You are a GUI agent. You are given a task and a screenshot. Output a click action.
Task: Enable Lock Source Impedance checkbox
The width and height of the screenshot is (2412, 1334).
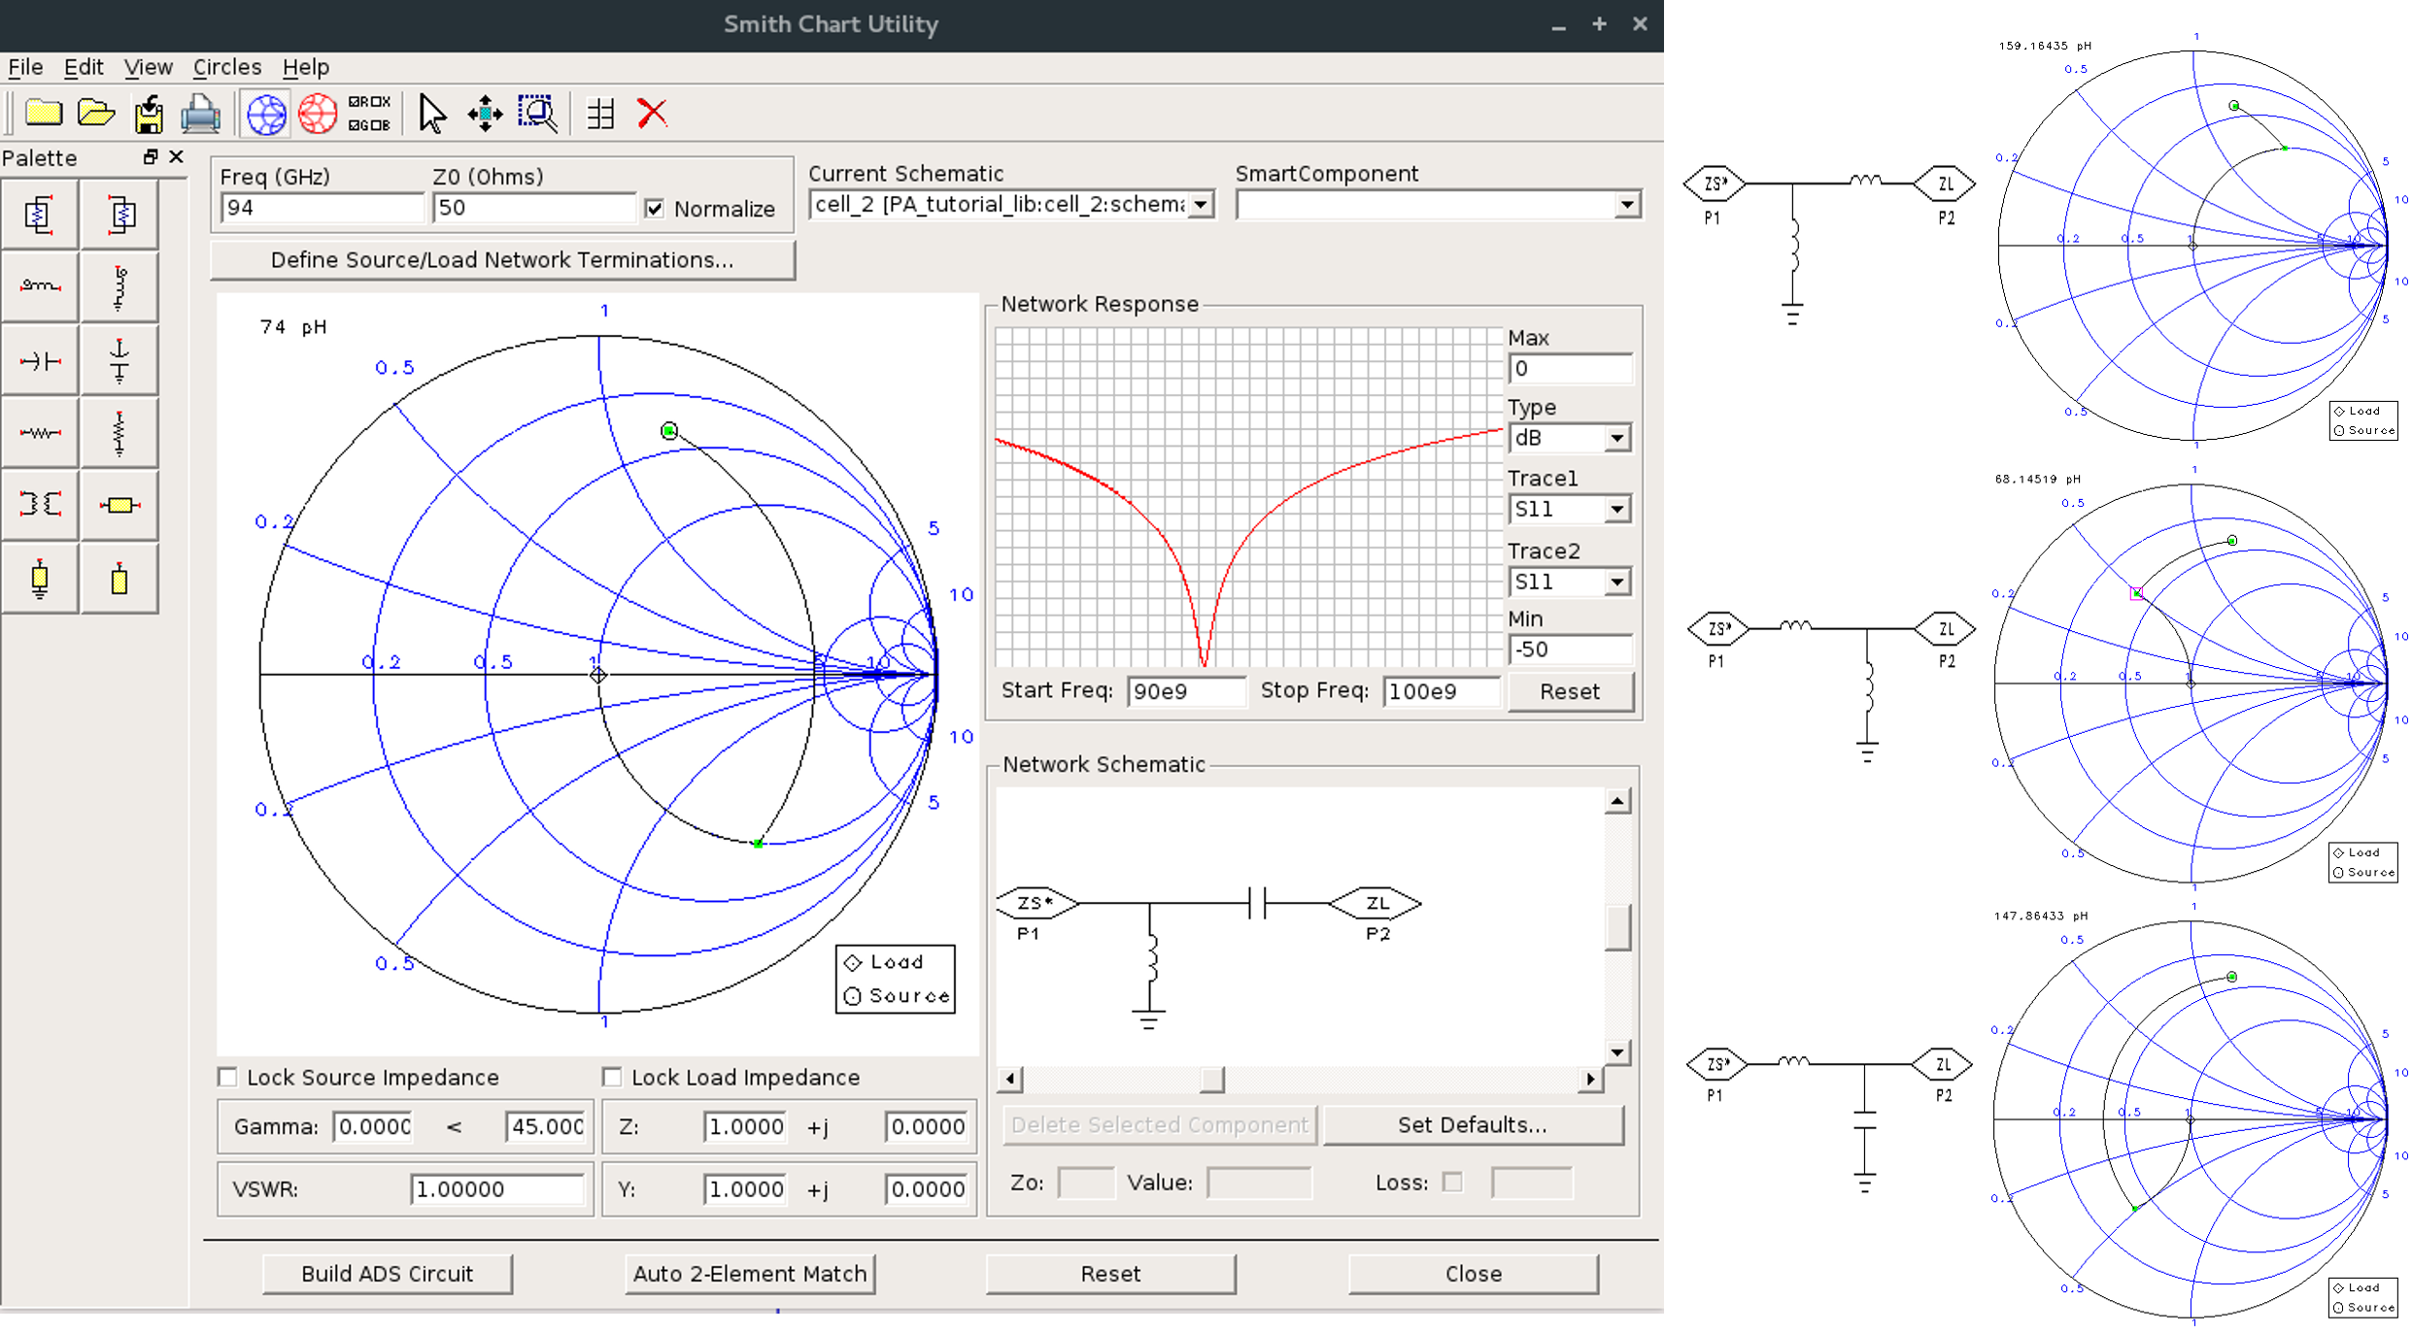click(x=227, y=1077)
